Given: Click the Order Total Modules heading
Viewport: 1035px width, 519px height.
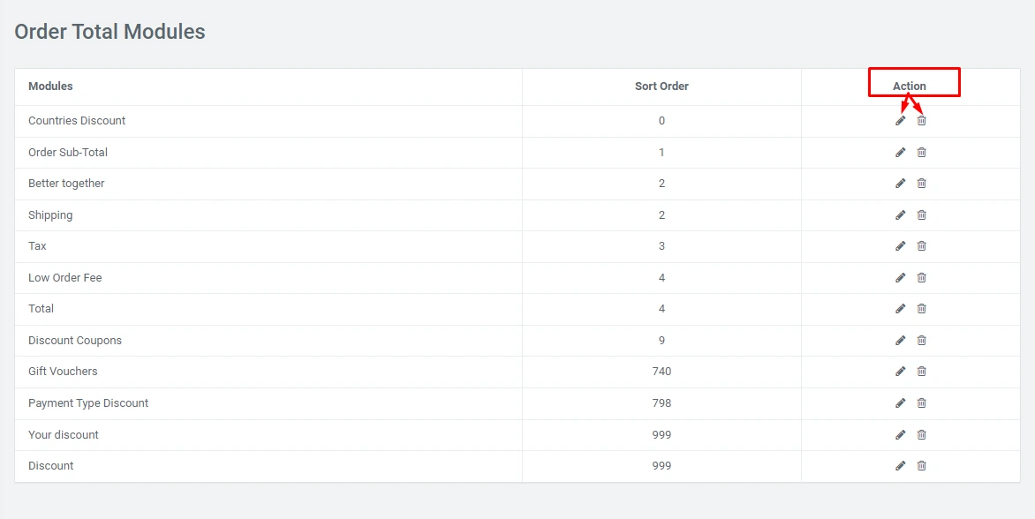Looking at the screenshot, I should pos(110,32).
